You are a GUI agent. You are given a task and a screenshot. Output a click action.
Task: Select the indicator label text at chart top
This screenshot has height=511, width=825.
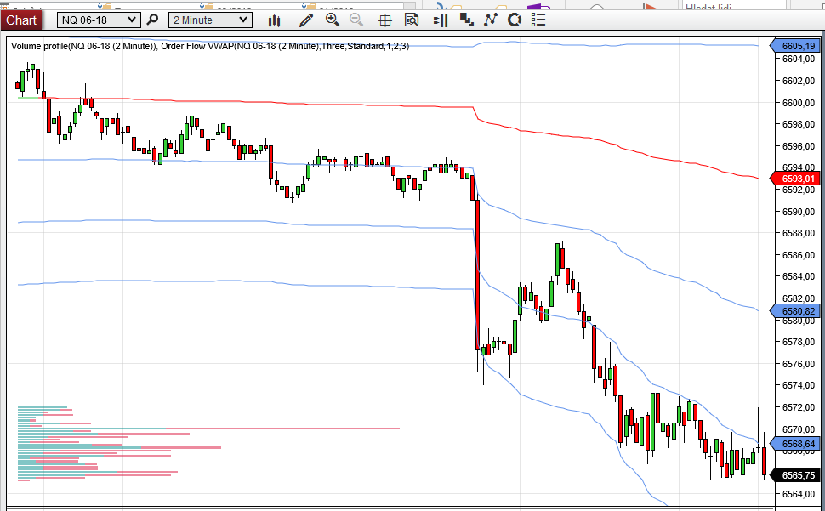tap(210, 46)
